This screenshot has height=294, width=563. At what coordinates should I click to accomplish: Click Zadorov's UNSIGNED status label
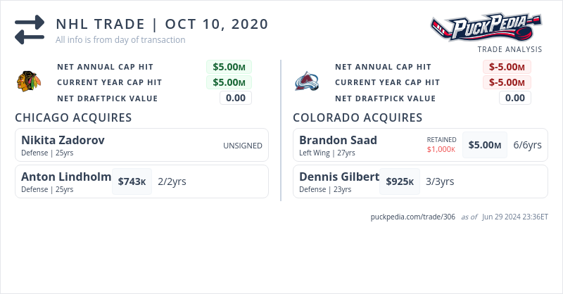pyautogui.click(x=243, y=146)
